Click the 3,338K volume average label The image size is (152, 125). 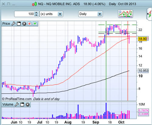tap(143, 114)
